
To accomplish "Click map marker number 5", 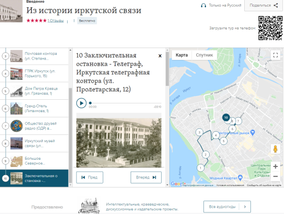I will click(x=224, y=141).
